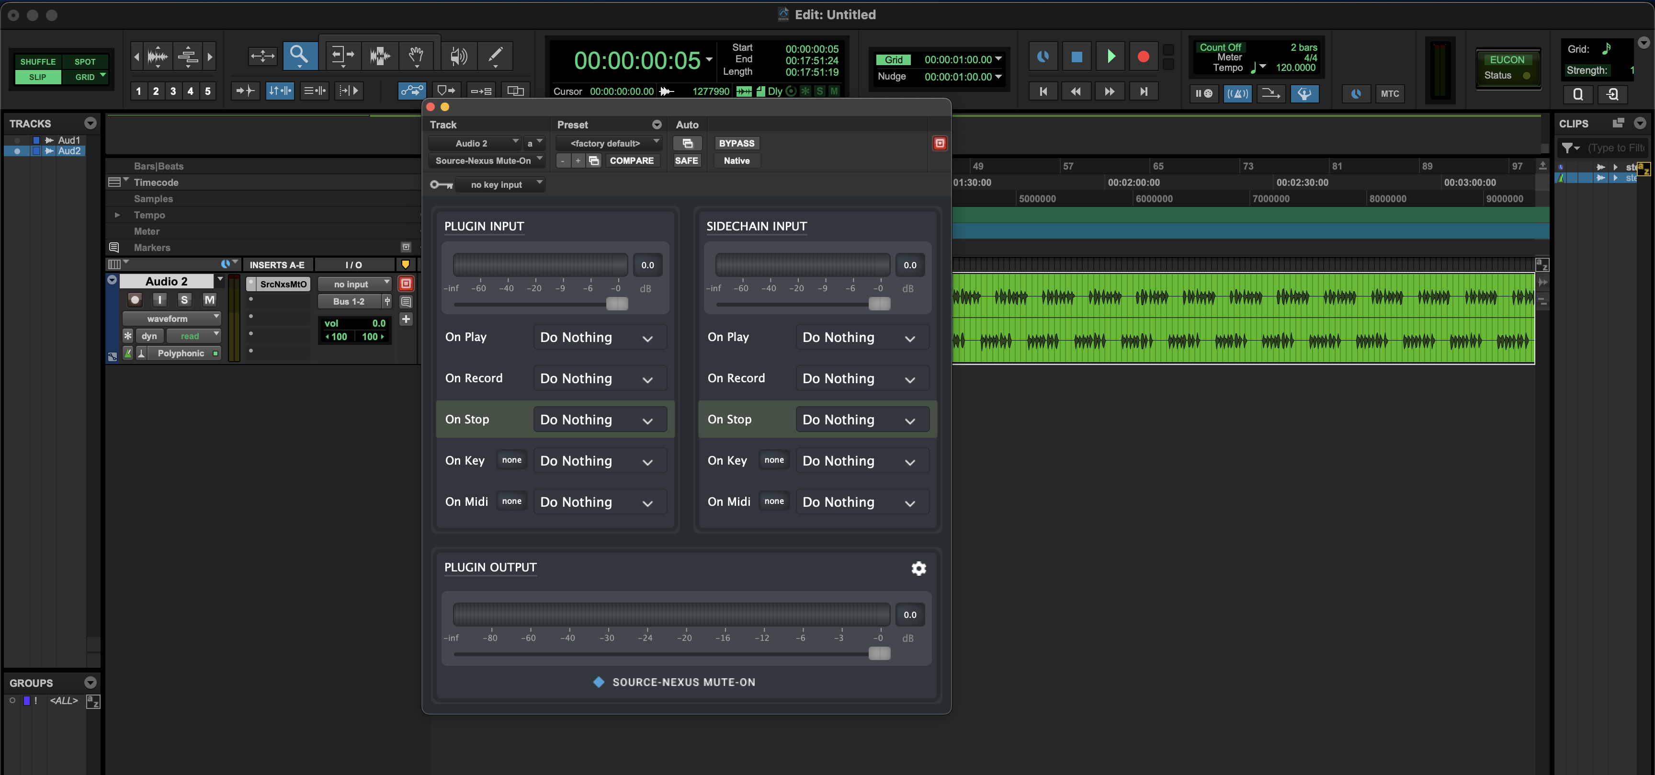Screen dimensions: 1655x775
Task: Click the COMPARE button
Action: point(631,160)
